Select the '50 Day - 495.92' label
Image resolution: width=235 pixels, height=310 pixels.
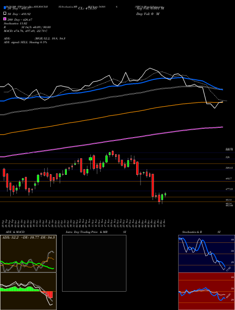(x=19, y=14)
